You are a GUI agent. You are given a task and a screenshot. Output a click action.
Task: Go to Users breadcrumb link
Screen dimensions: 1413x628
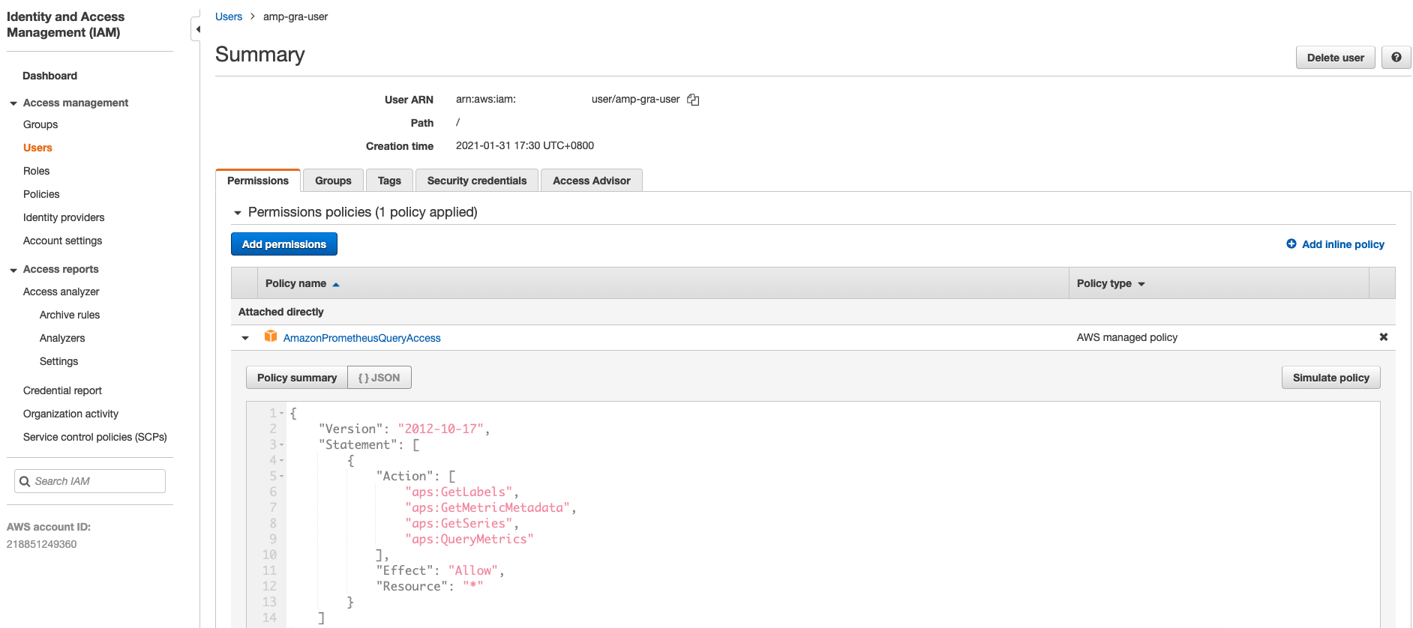[x=229, y=16]
